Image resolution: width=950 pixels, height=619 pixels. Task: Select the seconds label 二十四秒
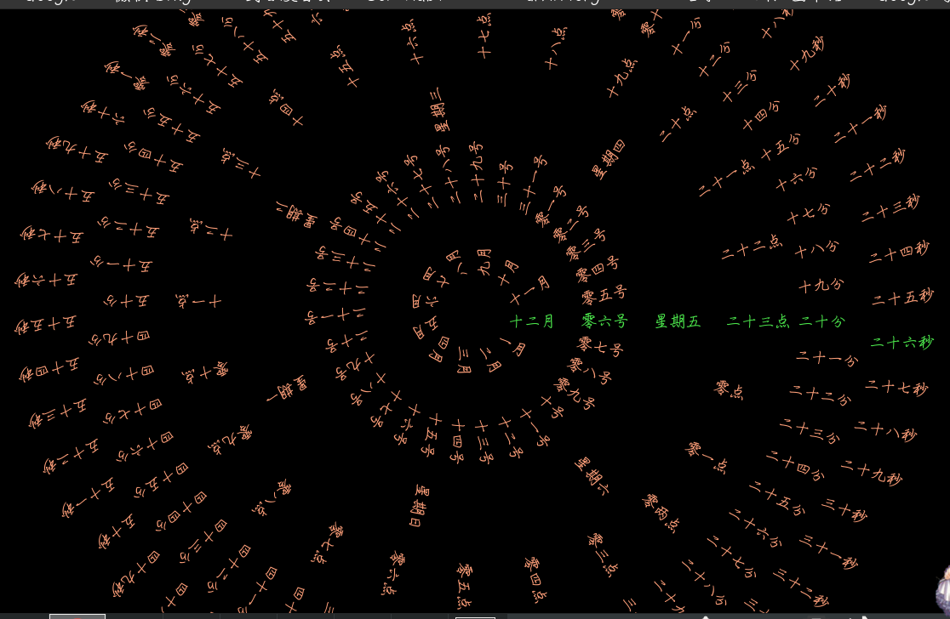click(899, 252)
